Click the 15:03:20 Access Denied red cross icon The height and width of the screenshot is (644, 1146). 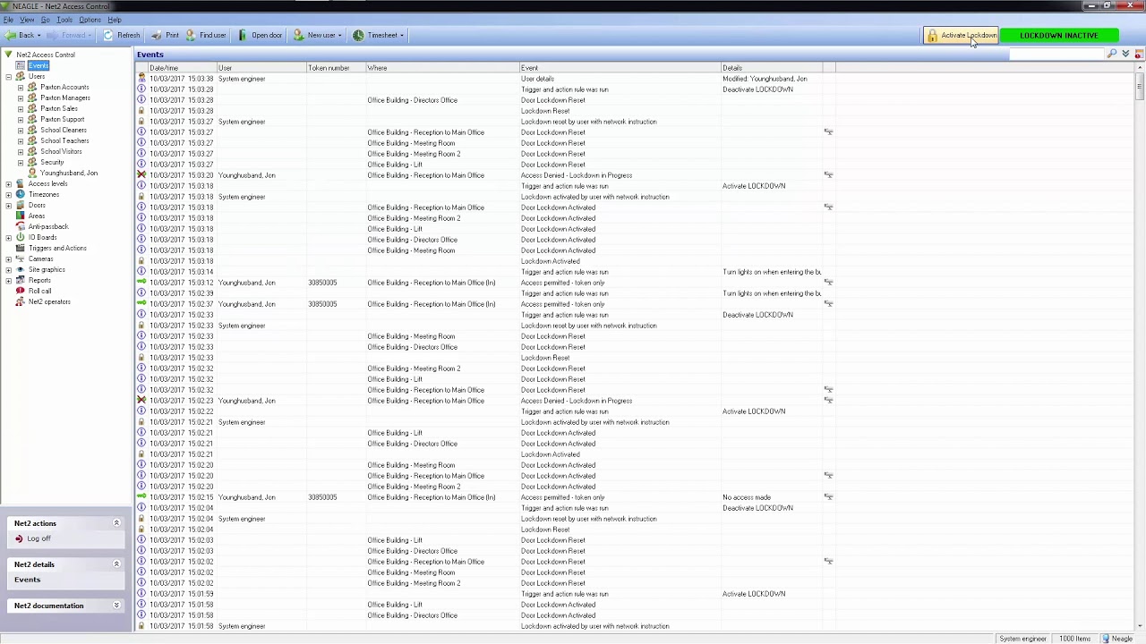tap(141, 175)
